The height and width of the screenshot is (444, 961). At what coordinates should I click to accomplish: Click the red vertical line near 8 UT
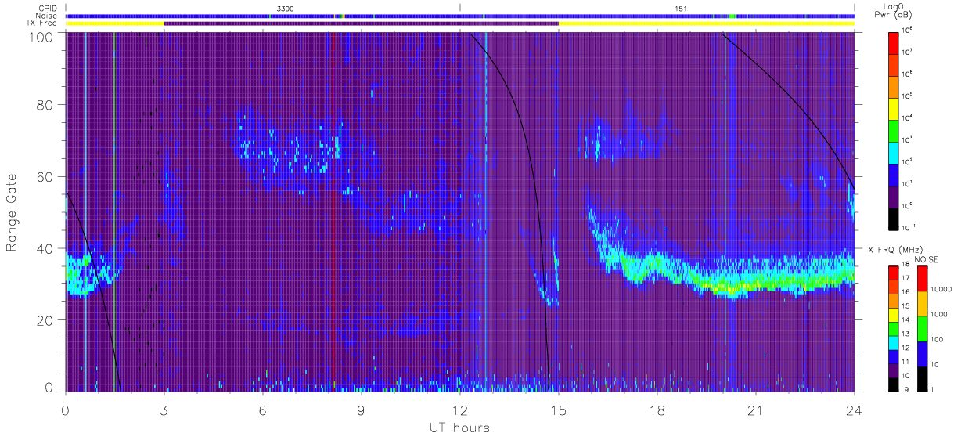coord(333,211)
